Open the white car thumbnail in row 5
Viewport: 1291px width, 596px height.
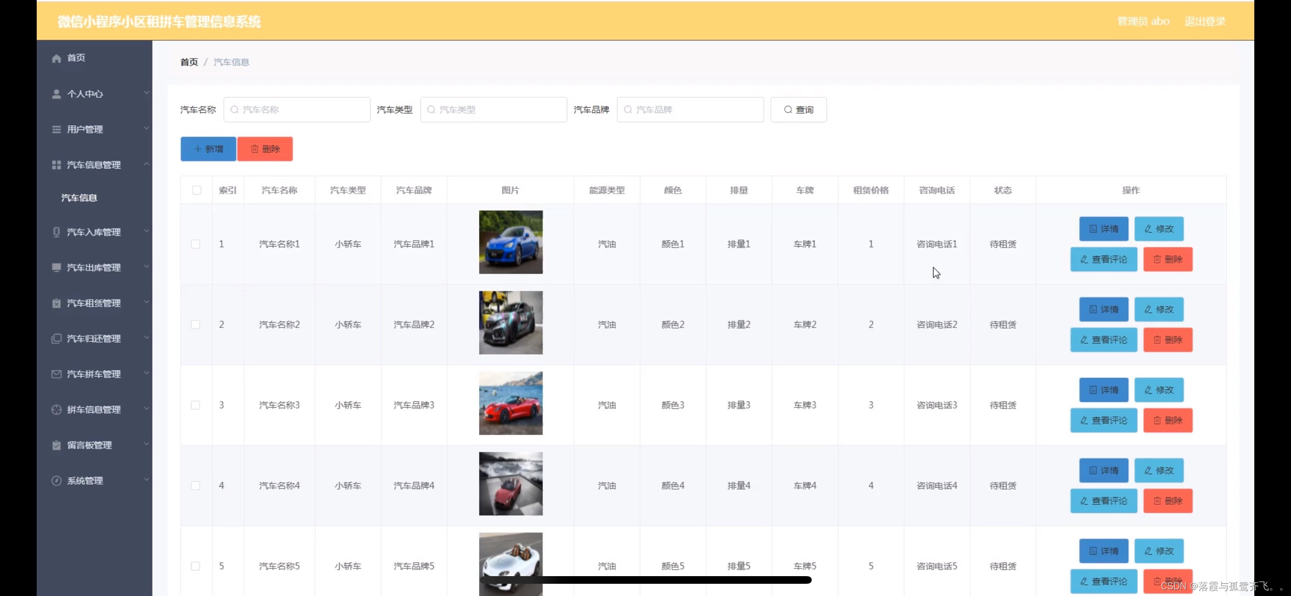coord(511,564)
